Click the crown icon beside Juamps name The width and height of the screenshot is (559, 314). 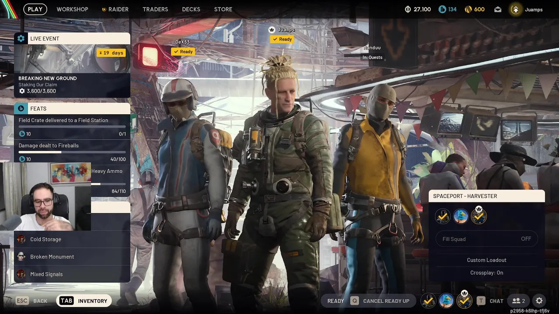pyautogui.click(x=272, y=30)
